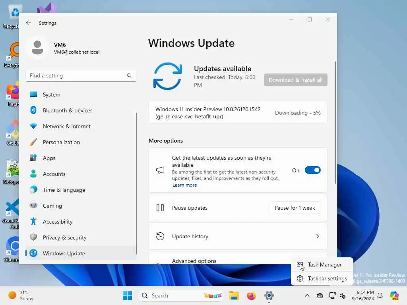
Task: Open the network status tray icon
Action: (x=332, y=295)
